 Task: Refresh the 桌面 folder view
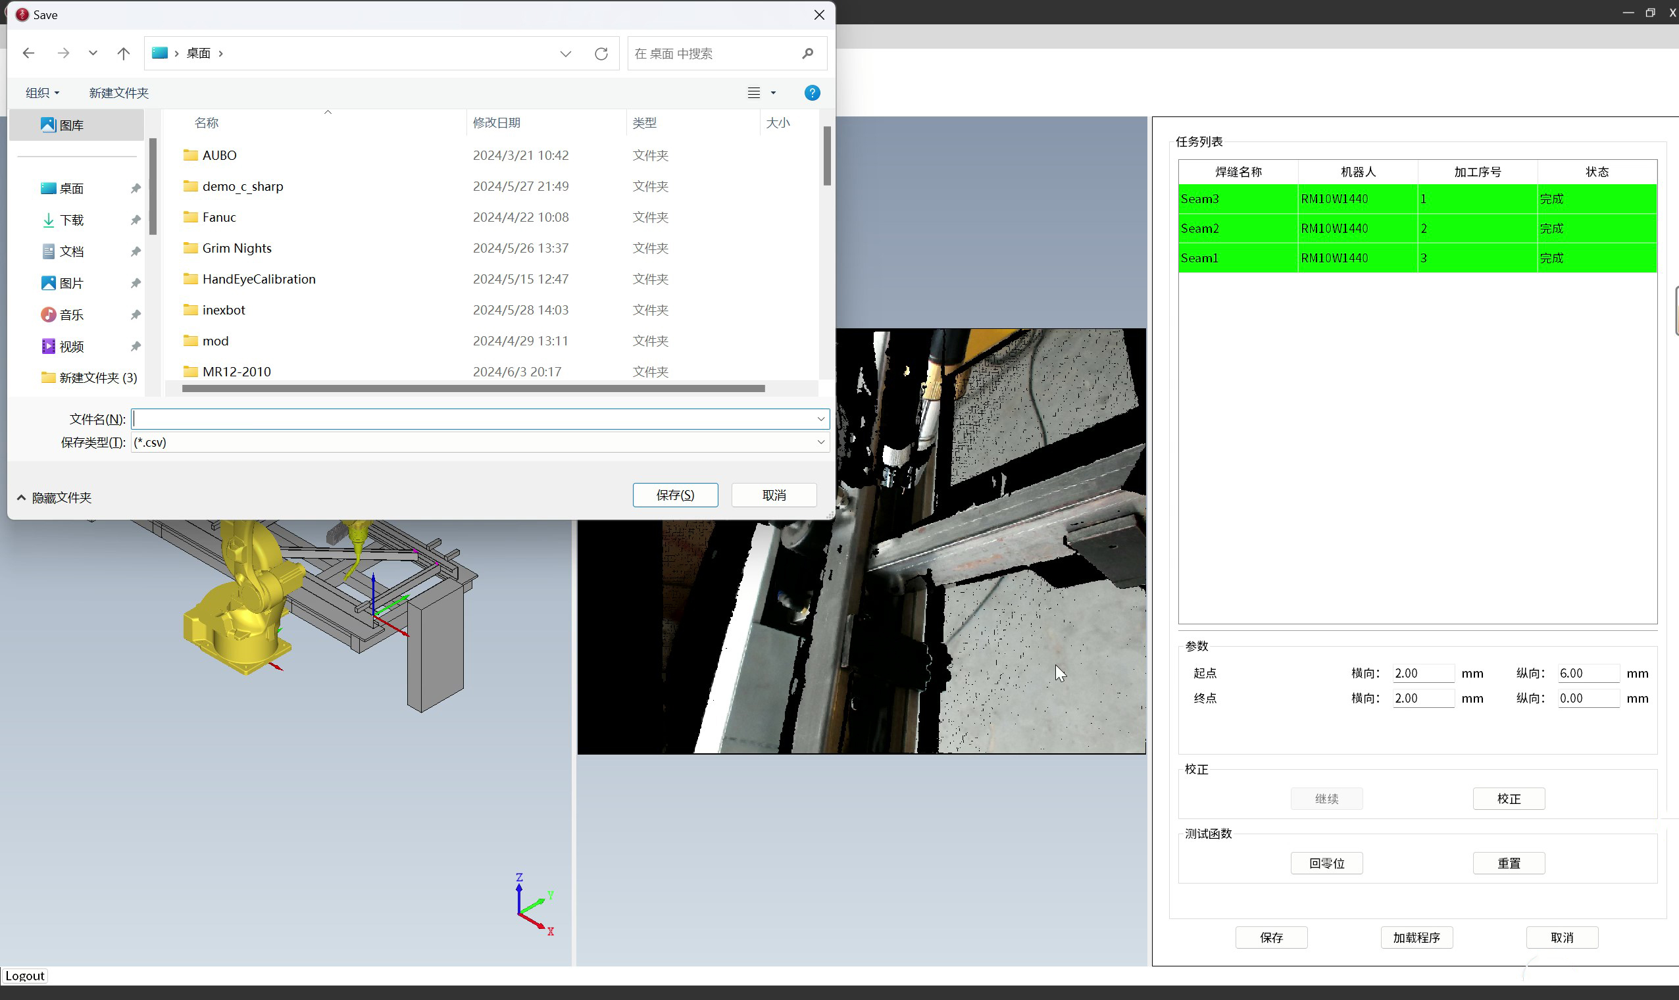tap(601, 54)
